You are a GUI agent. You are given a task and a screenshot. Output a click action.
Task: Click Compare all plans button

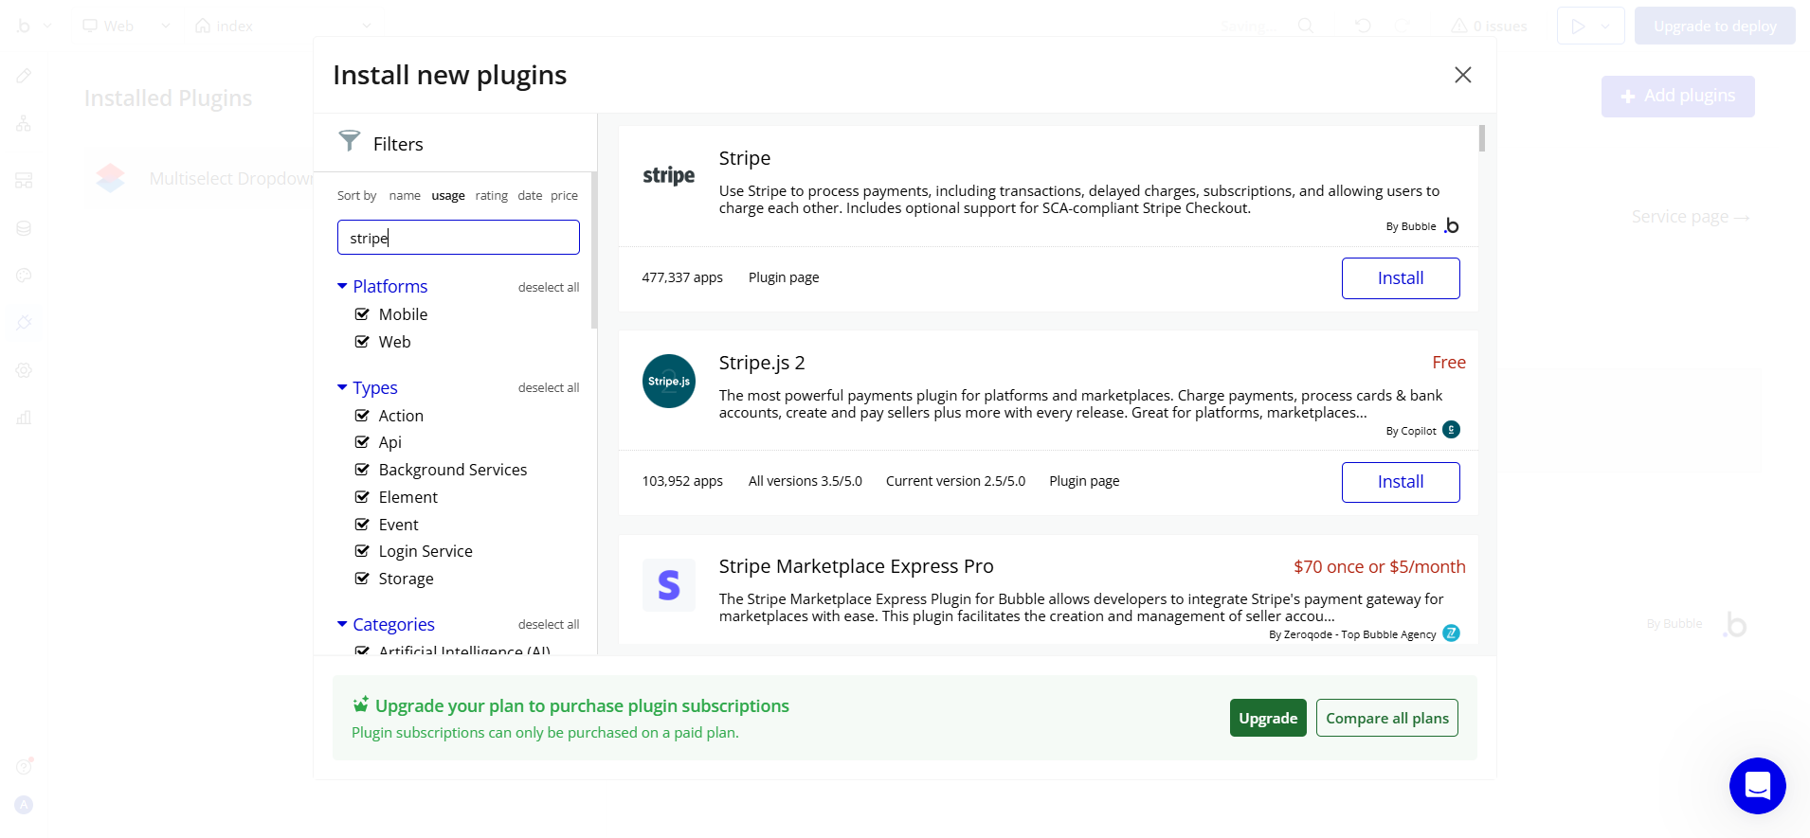point(1387,718)
